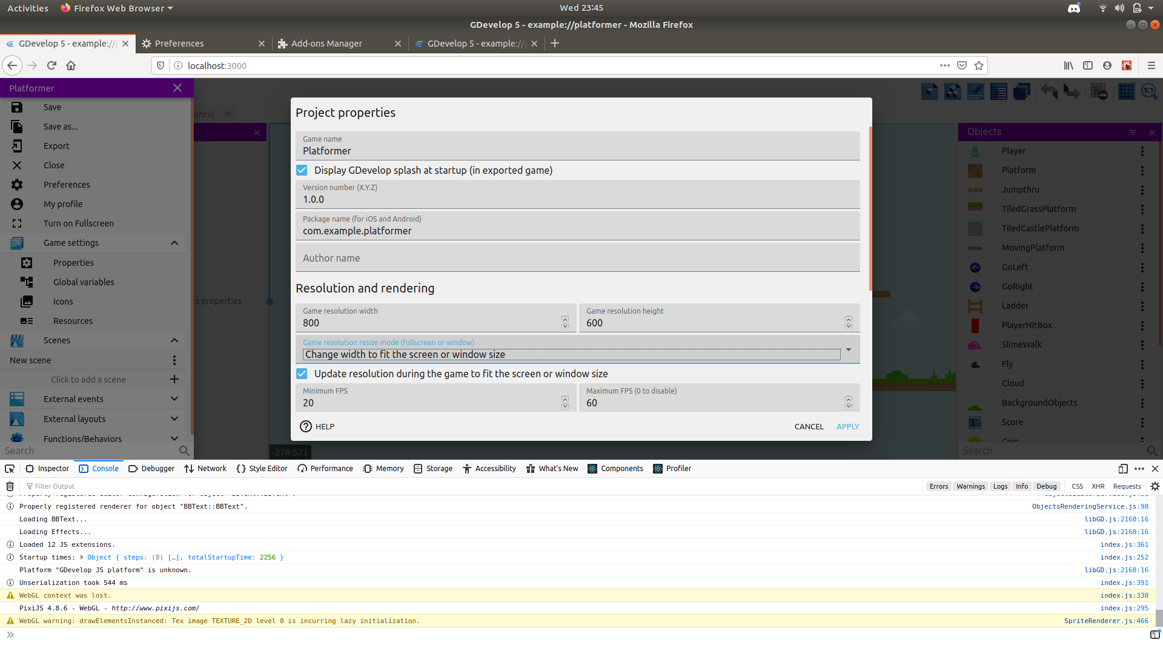This screenshot has height=654, width=1163.
Task: Click the Game resolution width field
Action: 436,318
